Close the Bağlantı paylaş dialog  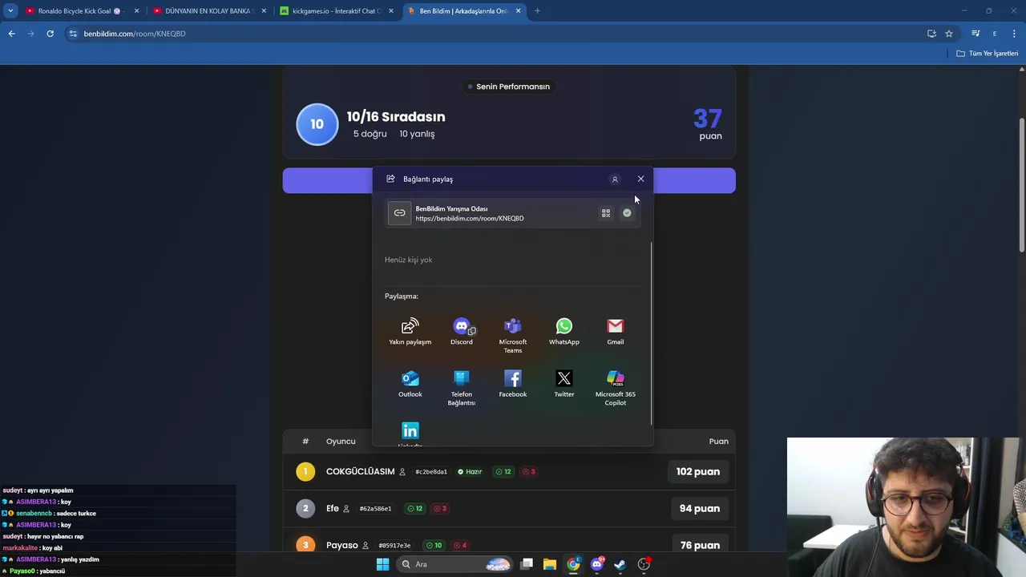tap(640, 179)
